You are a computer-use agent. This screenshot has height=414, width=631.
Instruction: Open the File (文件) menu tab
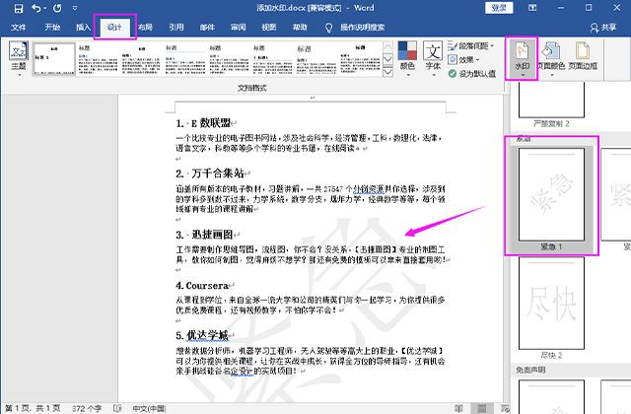18,29
